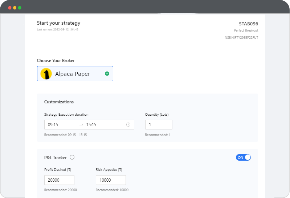Click the Strategy Execution duration label
Screen dimensions: 290x198
(x=66, y=115)
